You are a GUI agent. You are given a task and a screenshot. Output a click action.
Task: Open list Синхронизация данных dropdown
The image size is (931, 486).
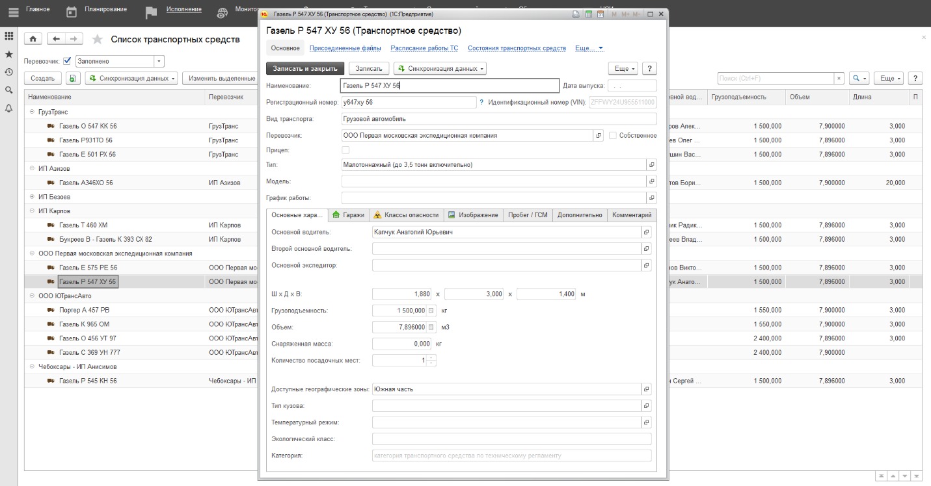(131, 79)
